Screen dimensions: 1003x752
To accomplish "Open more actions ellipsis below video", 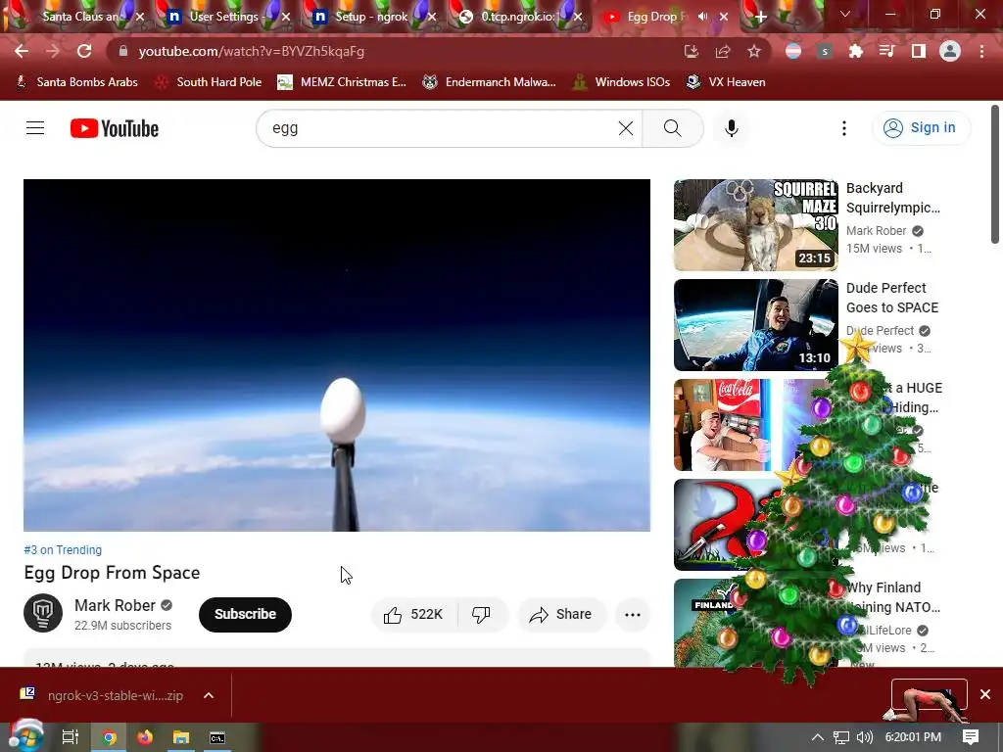I will pyautogui.click(x=633, y=615).
